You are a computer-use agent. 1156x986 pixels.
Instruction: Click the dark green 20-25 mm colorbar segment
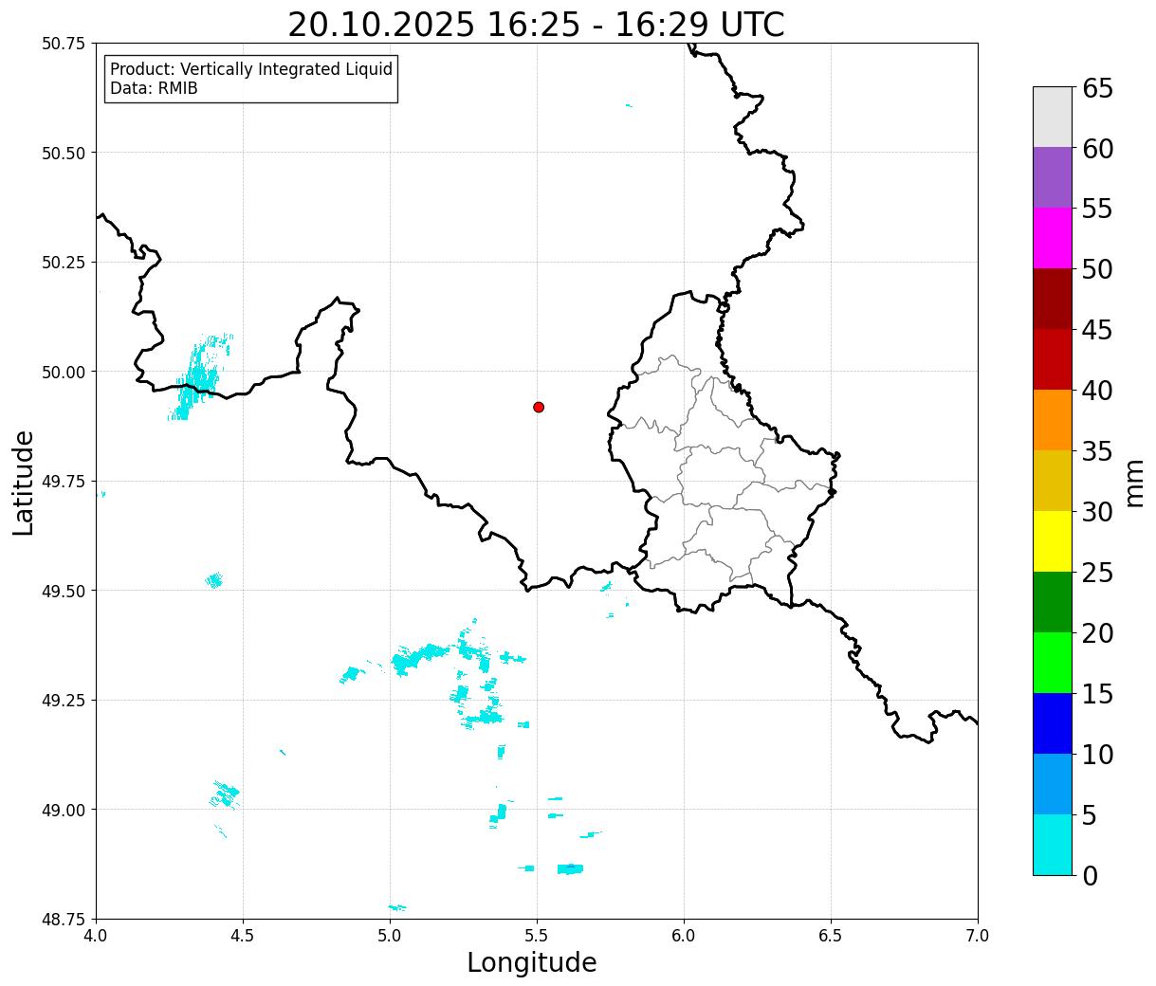tap(1053, 602)
